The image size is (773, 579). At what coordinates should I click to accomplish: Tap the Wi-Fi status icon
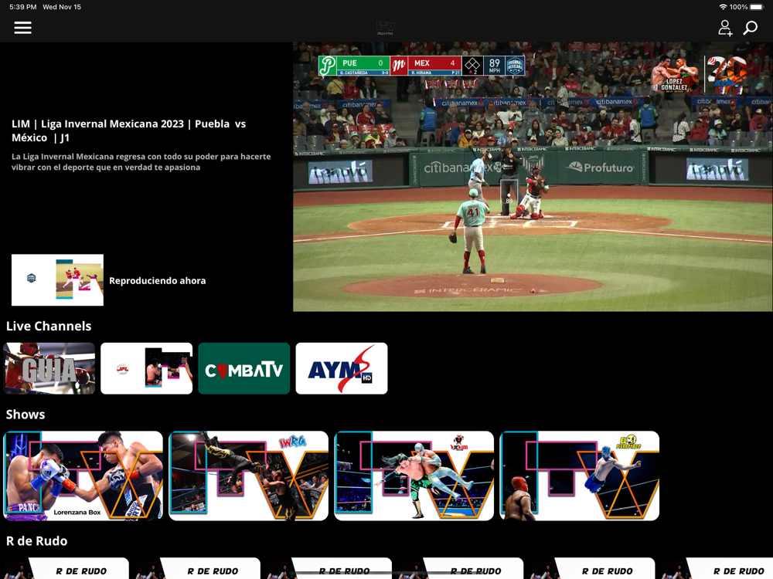click(x=724, y=7)
